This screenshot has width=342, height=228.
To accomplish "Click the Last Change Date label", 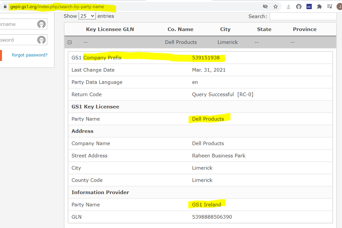I will pyautogui.click(x=93, y=70).
